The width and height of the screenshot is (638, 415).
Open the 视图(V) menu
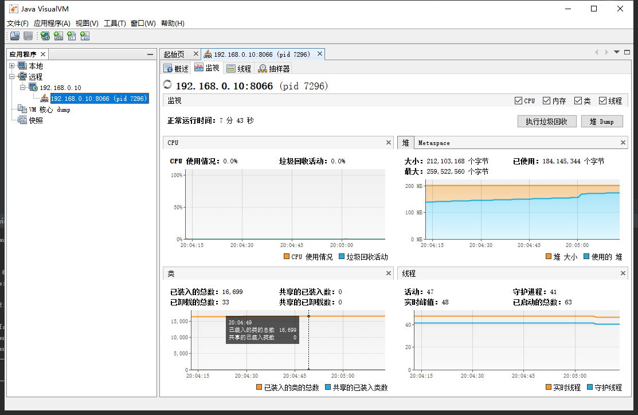point(87,23)
